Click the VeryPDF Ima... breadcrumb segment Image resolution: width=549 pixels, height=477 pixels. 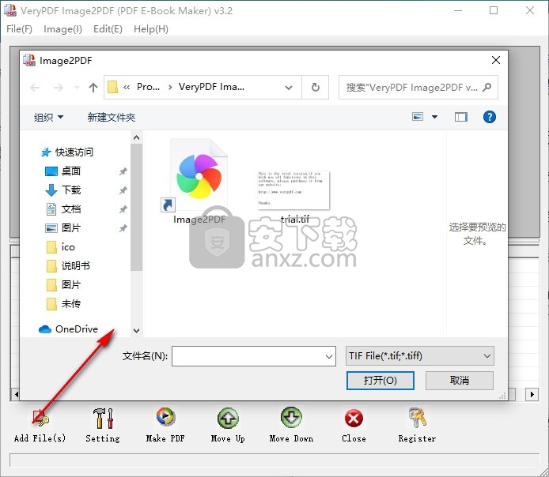pos(211,87)
